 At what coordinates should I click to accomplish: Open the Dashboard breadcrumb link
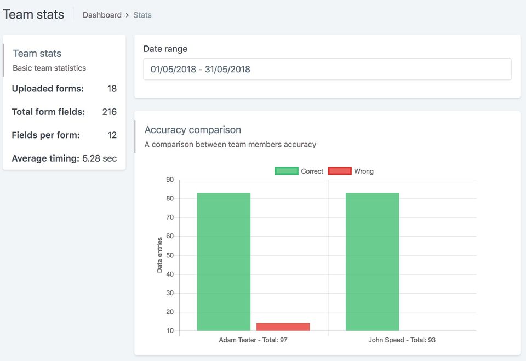click(102, 15)
